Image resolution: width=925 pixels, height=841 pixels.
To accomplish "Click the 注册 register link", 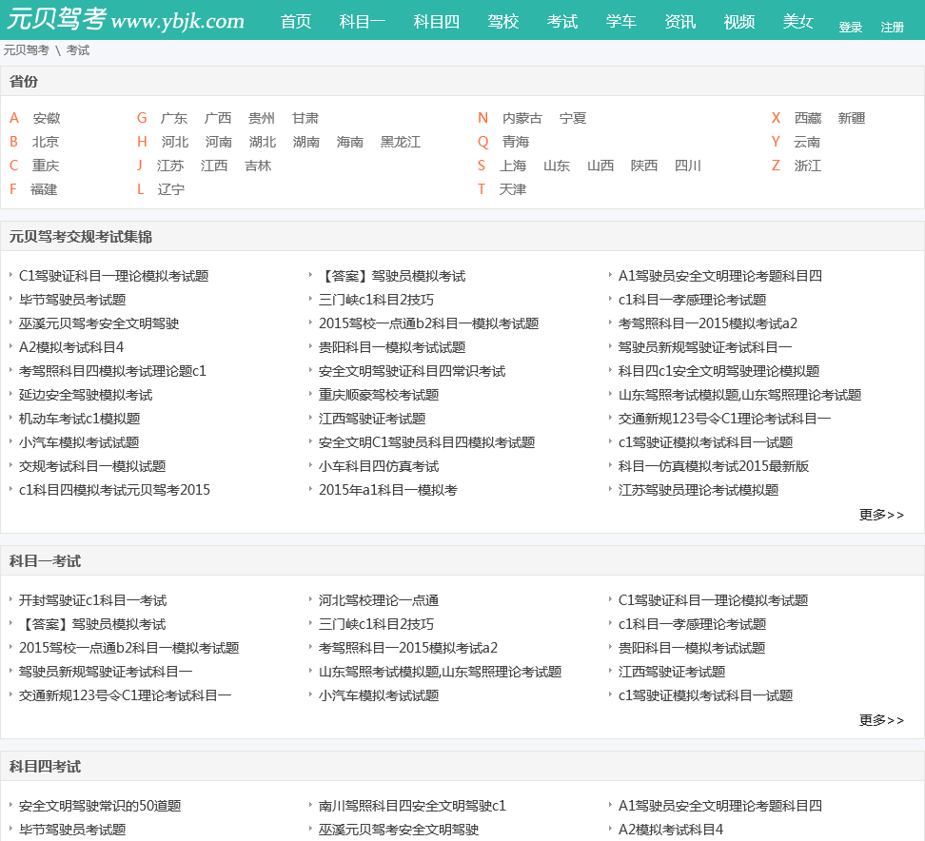I will 892,28.
